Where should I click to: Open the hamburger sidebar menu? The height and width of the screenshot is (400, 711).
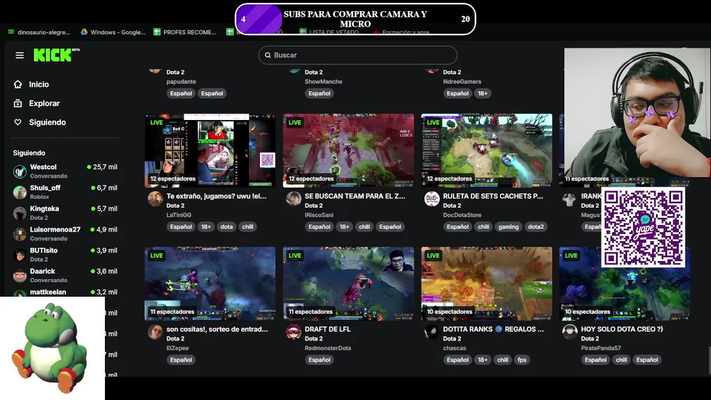coord(19,55)
